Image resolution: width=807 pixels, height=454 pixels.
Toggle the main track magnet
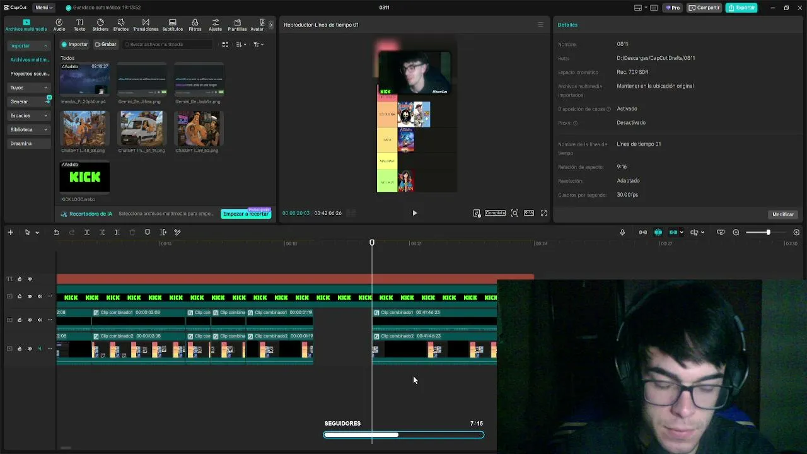(643, 233)
